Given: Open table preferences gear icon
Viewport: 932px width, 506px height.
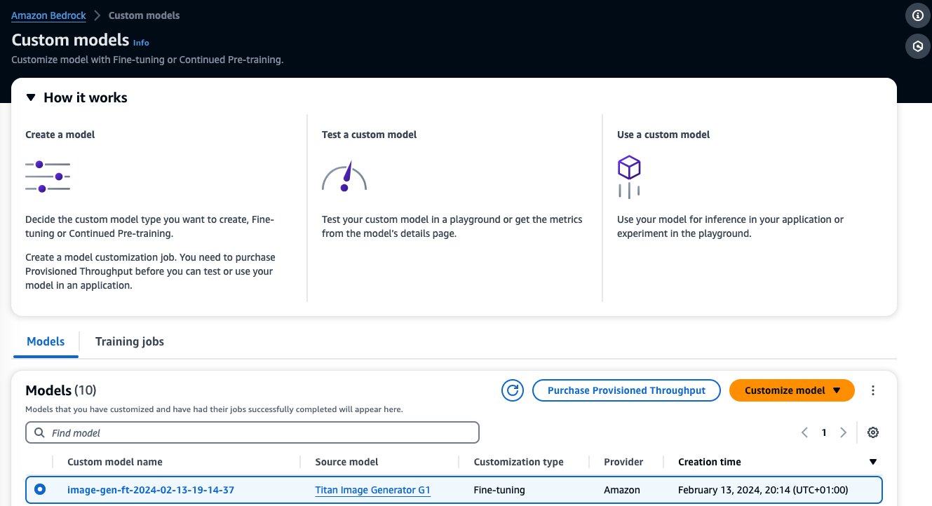Looking at the screenshot, I should tap(873, 432).
